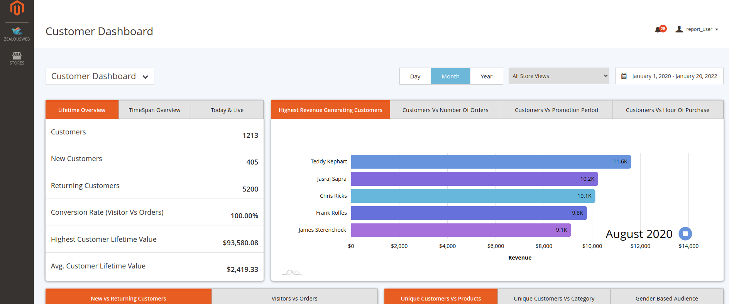Screen dimensions: 729x304
Task: Click the report_user account icon
Action: pyautogui.click(x=679, y=29)
